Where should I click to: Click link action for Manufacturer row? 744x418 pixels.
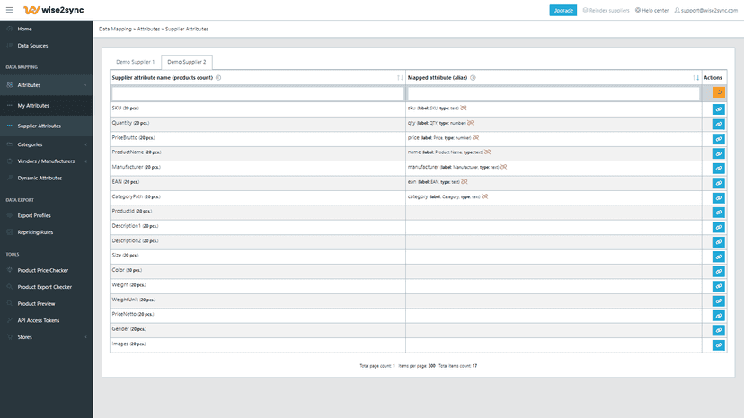coord(718,169)
